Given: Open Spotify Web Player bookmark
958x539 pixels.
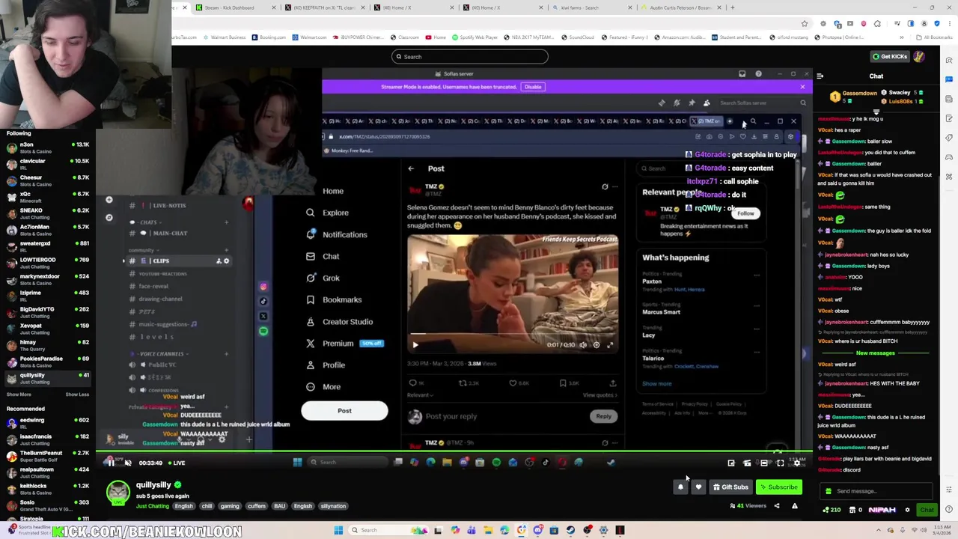Looking at the screenshot, I should (x=475, y=37).
